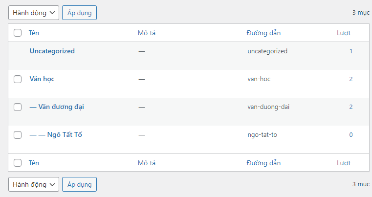Open the Ngô Tất Tố category link
Image resolution: width=372 pixels, height=197 pixels.
[x=56, y=134]
